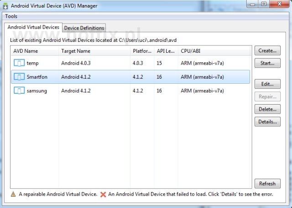Click the Delete... button
This screenshot has height=208, width=292.
click(267, 109)
